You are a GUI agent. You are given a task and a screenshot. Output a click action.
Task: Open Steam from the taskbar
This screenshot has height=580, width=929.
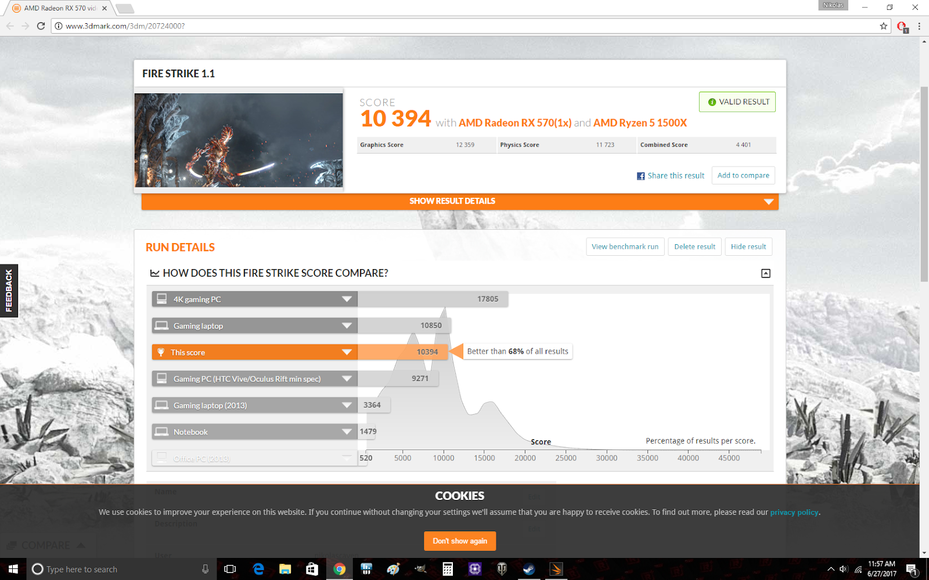529,569
